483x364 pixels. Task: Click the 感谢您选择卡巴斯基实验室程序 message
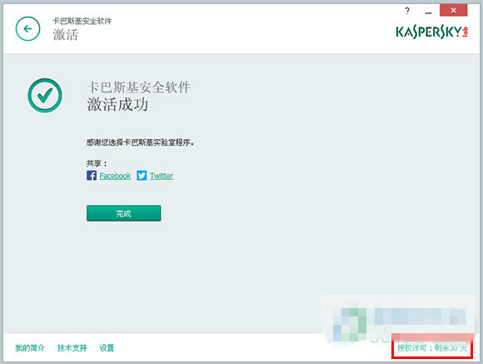140,142
